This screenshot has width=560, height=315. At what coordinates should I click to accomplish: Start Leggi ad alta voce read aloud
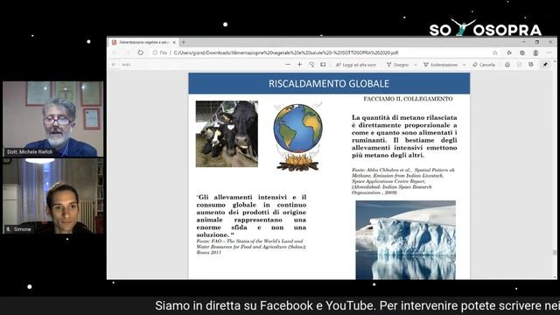coord(356,65)
